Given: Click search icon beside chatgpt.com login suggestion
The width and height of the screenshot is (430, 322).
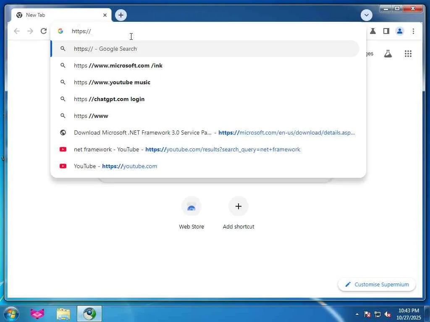Looking at the screenshot, I should click(x=63, y=99).
